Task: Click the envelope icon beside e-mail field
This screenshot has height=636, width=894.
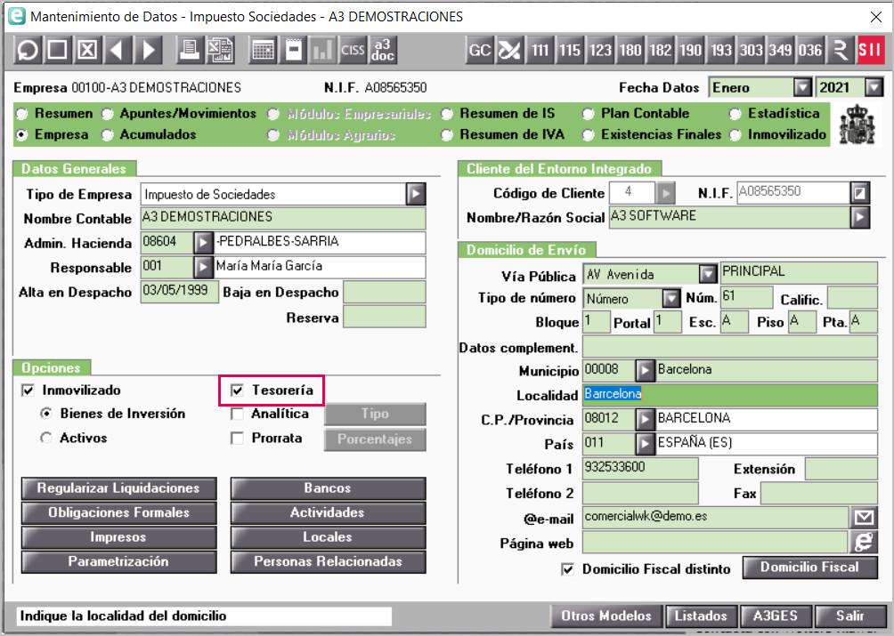Action: (864, 517)
